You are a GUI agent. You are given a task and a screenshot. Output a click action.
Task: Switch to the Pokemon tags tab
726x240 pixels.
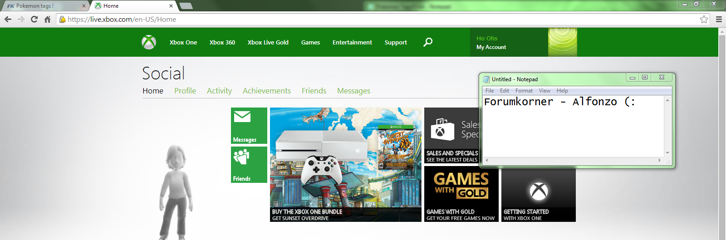click(45, 6)
